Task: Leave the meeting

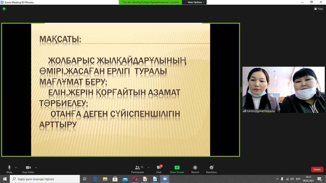Action: [317, 170]
